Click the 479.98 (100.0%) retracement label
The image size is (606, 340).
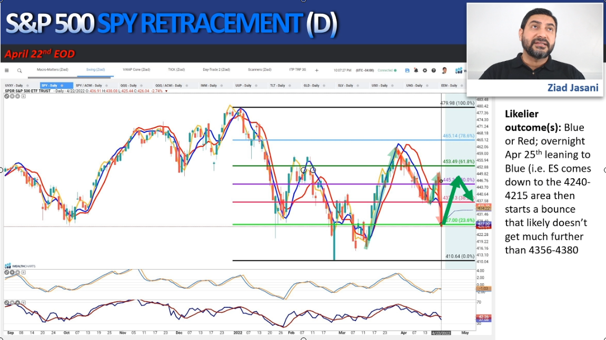tap(457, 103)
